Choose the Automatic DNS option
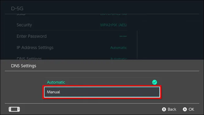Viewport: 204px width, 115px height. point(102,82)
